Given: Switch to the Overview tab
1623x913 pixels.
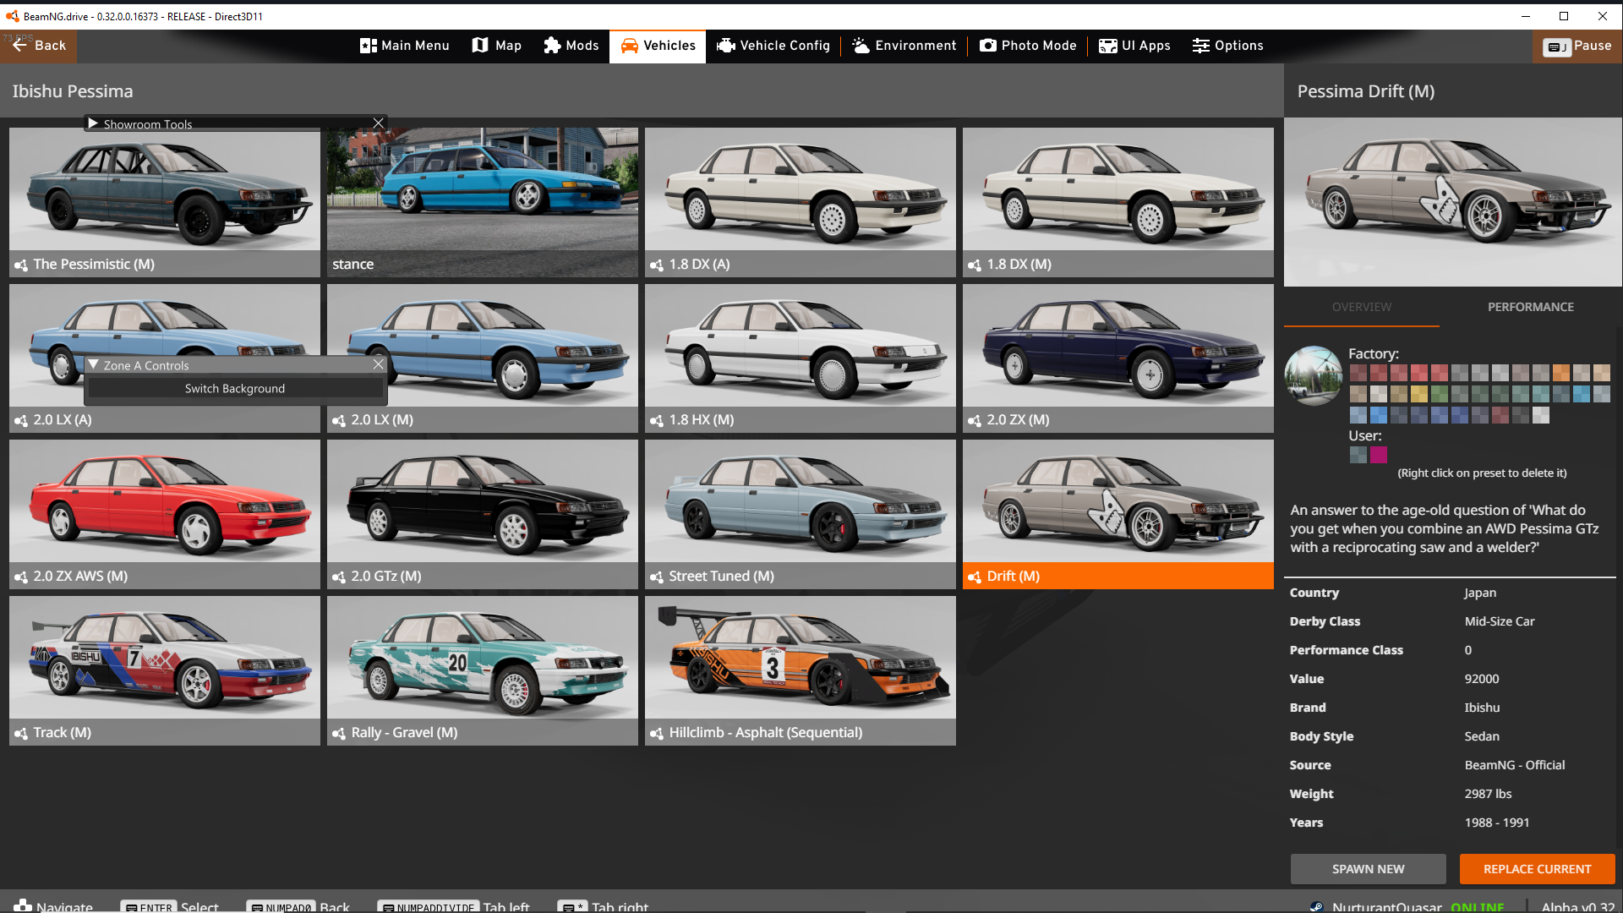Looking at the screenshot, I should tap(1361, 307).
